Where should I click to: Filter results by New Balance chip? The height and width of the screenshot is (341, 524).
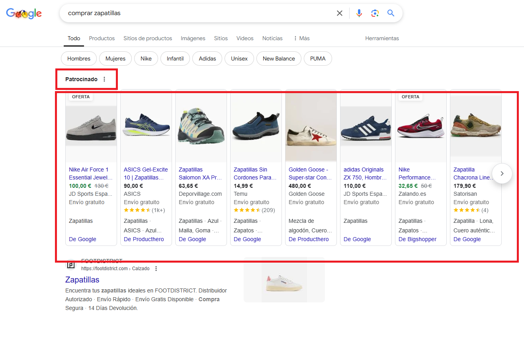point(279,58)
